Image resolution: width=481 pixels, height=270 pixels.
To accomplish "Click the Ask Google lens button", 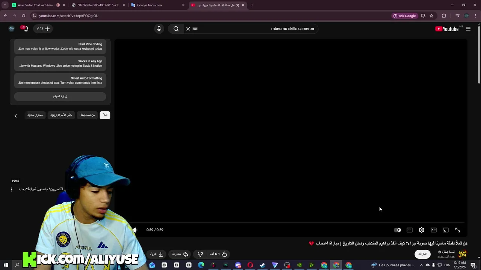I will (405, 16).
